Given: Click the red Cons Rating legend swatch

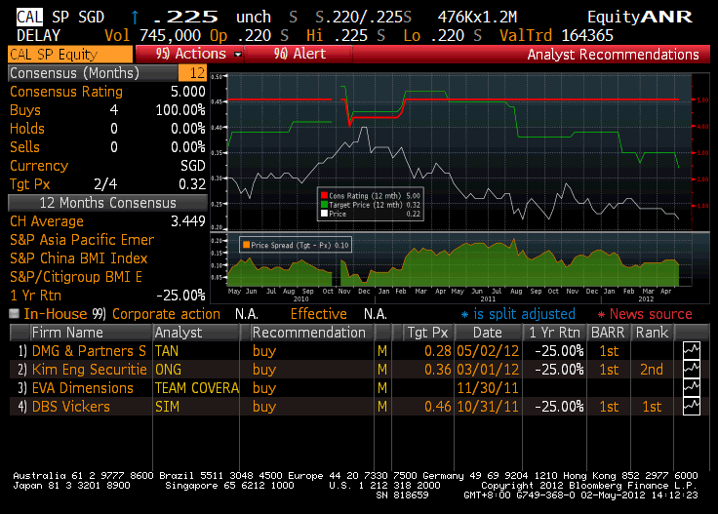Looking at the screenshot, I should tap(324, 195).
